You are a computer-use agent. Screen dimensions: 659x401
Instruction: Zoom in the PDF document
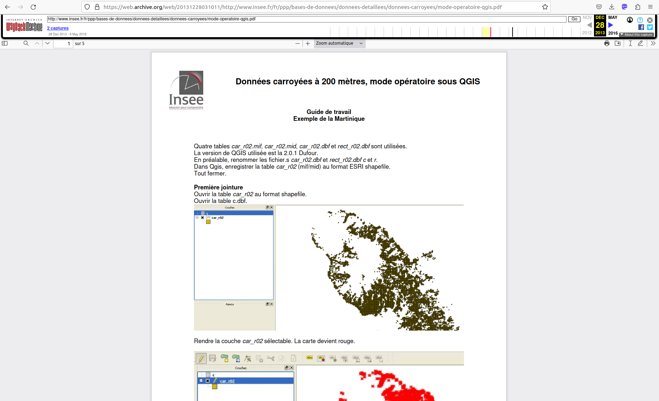coord(308,43)
